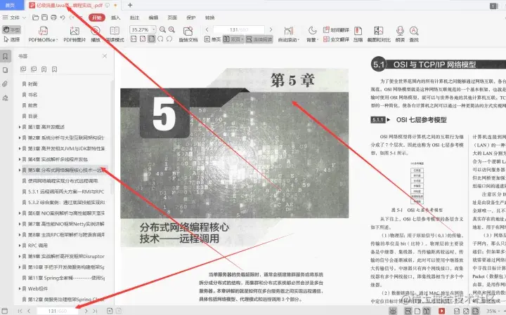Open file folder icon in quick toolbar
The image size is (506, 315).
pyautogui.click(x=36, y=18)
